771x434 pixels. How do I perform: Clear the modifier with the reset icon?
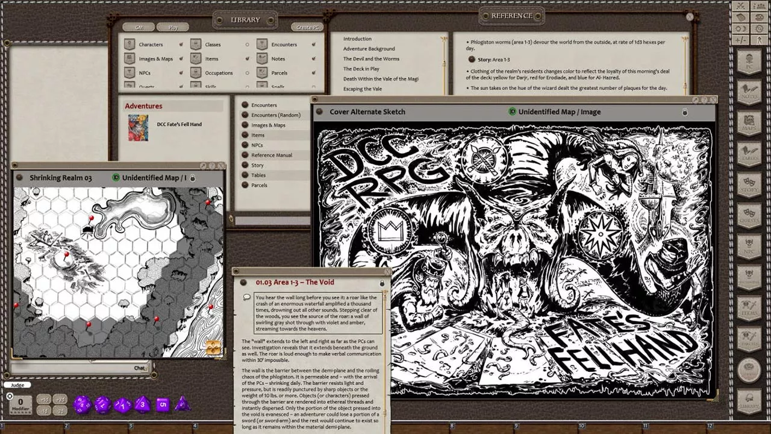(10, 396)
